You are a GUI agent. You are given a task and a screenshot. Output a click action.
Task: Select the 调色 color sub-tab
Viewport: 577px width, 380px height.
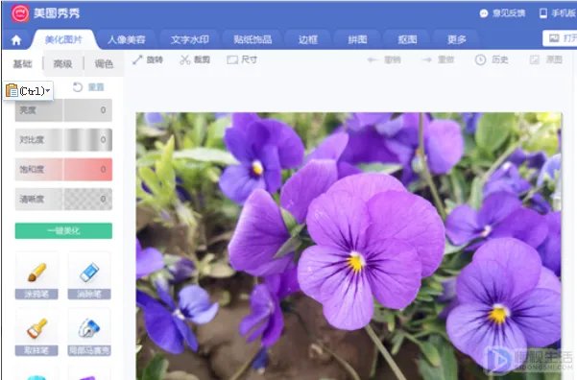coord(104,64)
